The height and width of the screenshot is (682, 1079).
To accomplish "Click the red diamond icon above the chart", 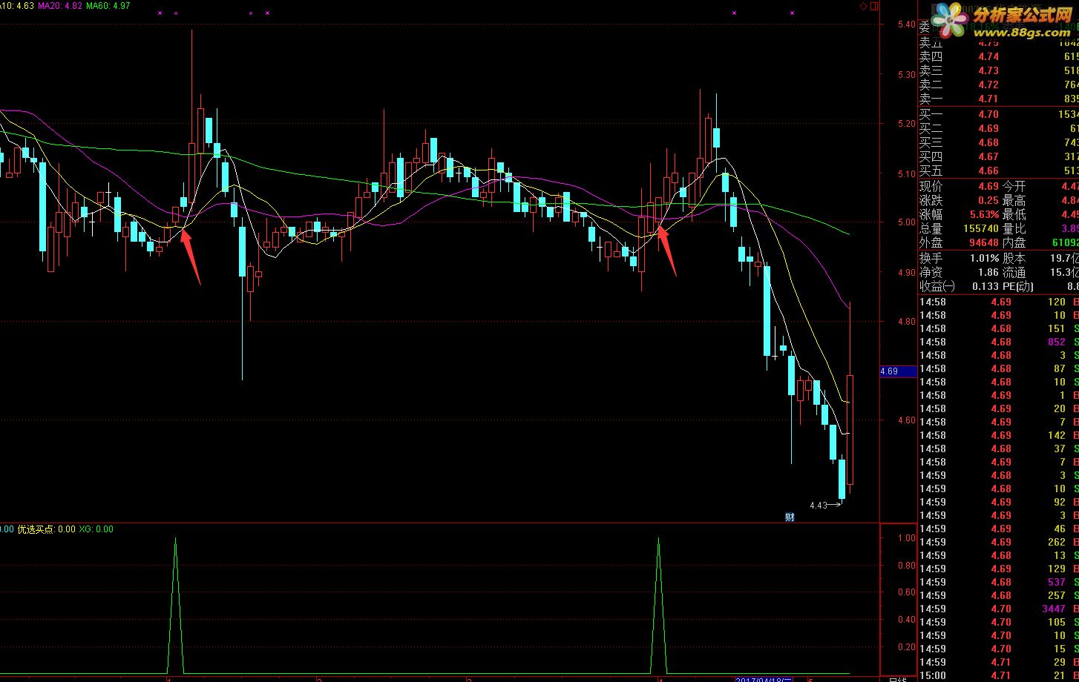I will (x=863, y=6).
